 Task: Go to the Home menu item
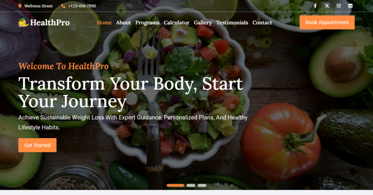pyautogui.click(x=104, y=22)
